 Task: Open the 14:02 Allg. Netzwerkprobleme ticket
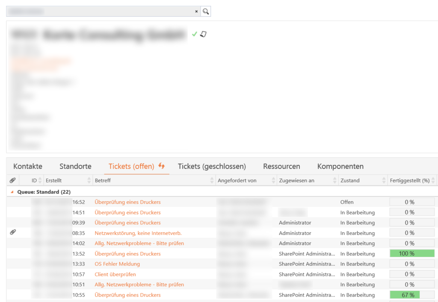pos(139,243)
